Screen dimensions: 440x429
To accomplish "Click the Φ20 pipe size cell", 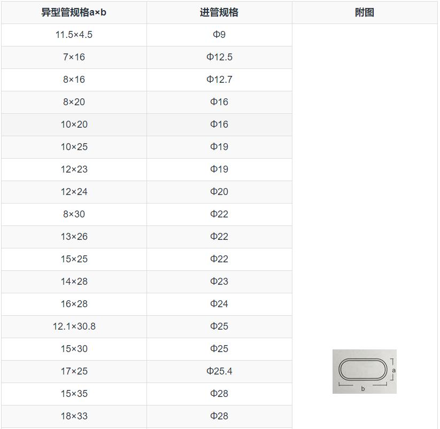I will tap(219, 191).
